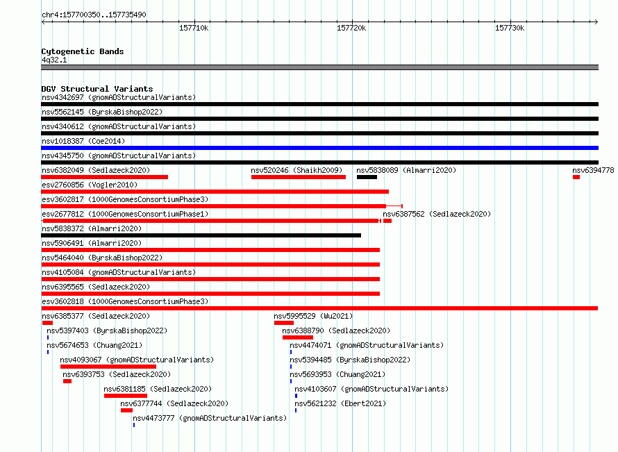
Task: Click the nsv4342697 gnomADStructuralVariants label
Action: 119,97
